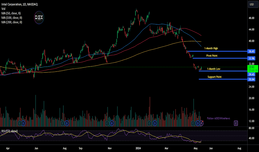
Task: Open the dividend D marker at May 2024
Action: 198,123
